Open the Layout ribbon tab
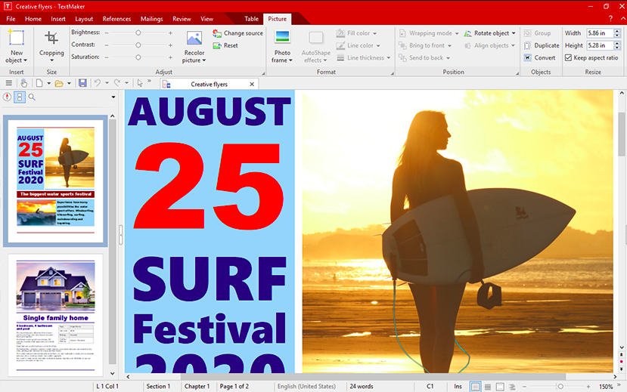The image size is (627, 392). coord(84,19)
